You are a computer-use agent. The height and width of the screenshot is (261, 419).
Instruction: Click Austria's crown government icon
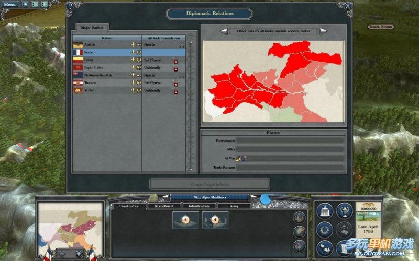pos(139,45)
